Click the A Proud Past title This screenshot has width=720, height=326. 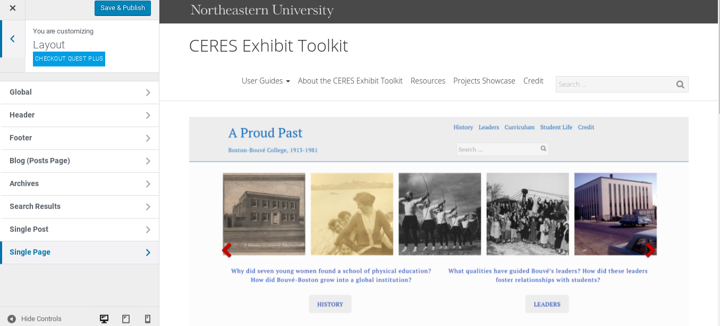pyautogui.click(x=265, y=132)
